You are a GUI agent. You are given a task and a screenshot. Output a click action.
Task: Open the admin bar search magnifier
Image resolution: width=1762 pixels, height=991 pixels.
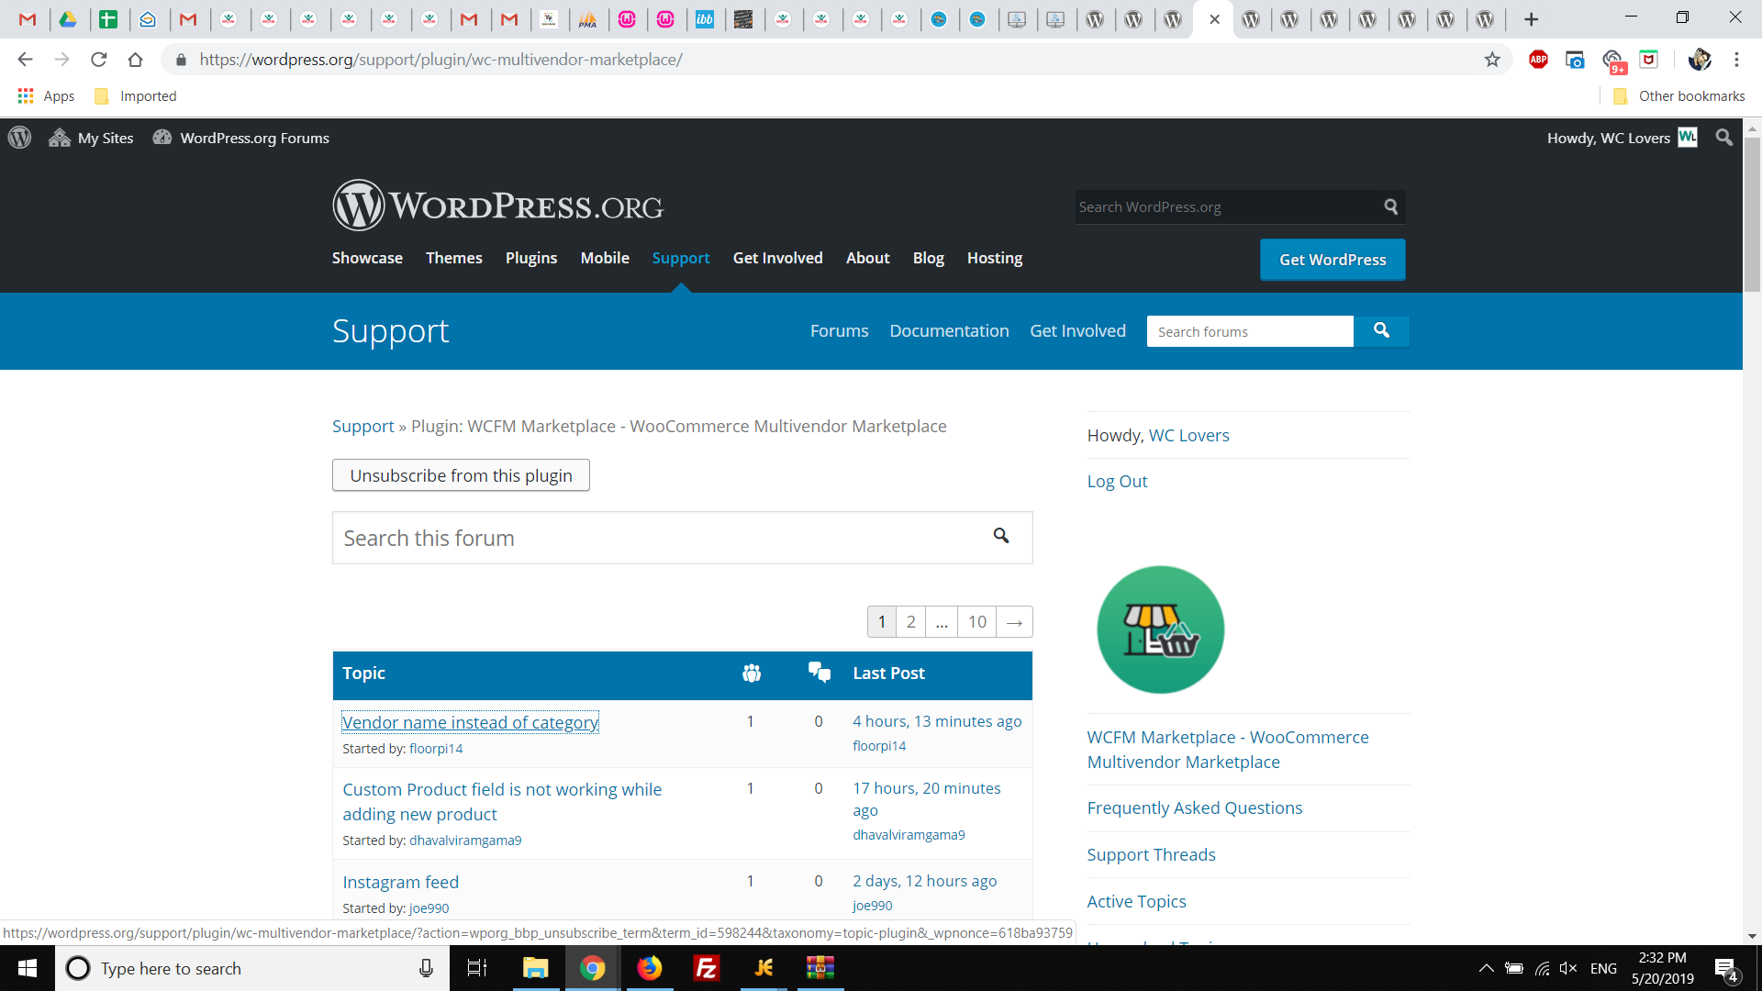1724,138
